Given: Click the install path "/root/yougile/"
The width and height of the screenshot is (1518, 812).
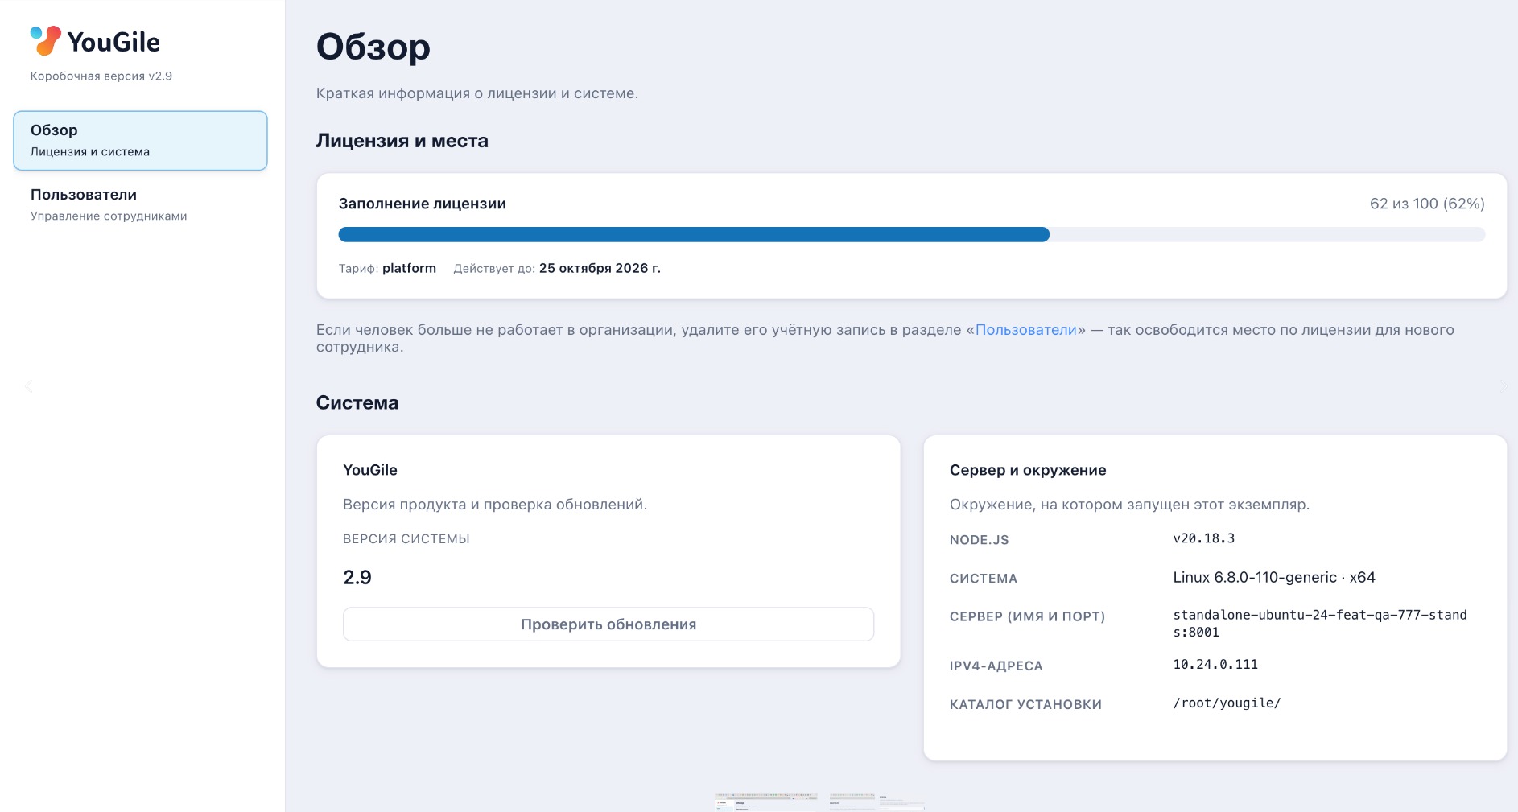Looking at the screenshot, I should tap(1227, 703).
